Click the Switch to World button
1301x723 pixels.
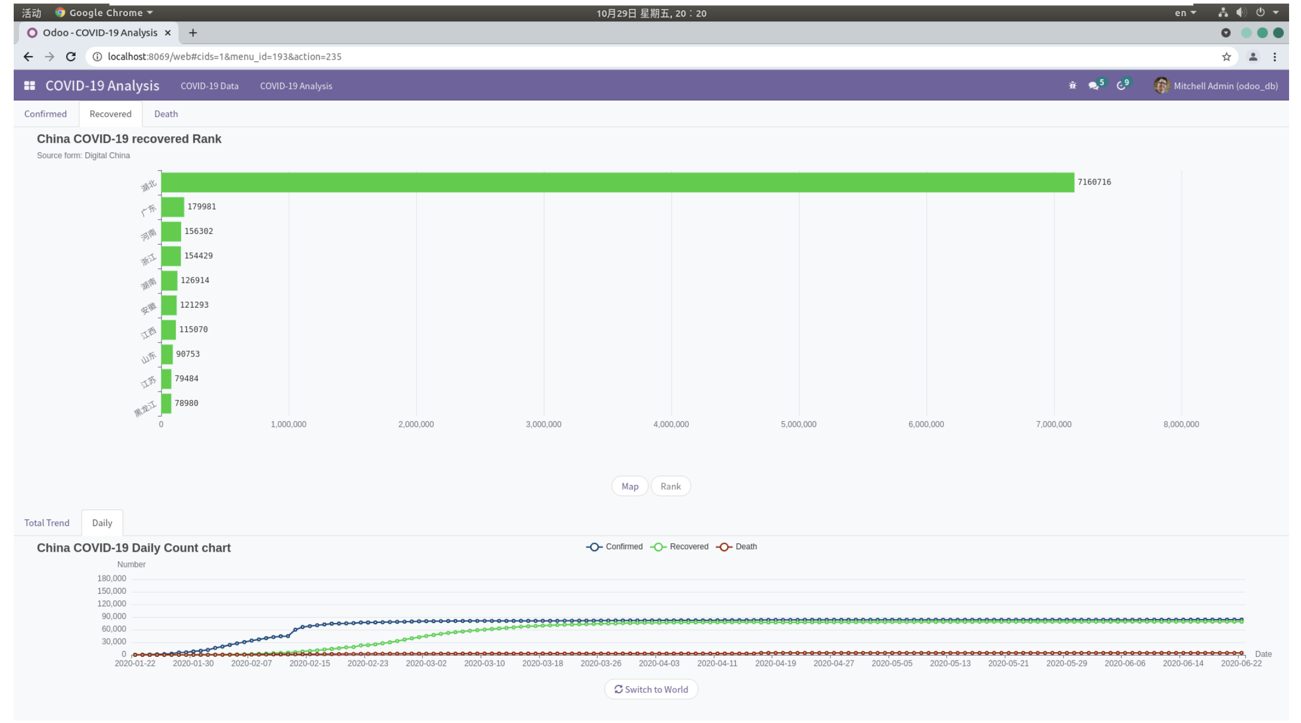coord(650,689)
